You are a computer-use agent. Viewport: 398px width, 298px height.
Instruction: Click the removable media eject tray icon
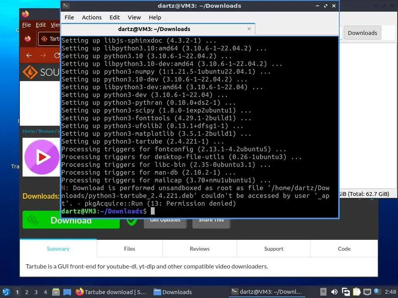(323, 292)
